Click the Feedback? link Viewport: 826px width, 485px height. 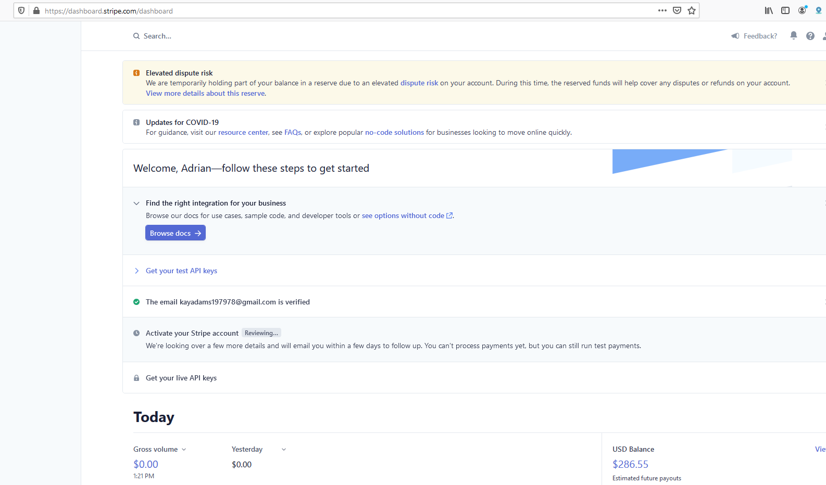tap(760, 36)
